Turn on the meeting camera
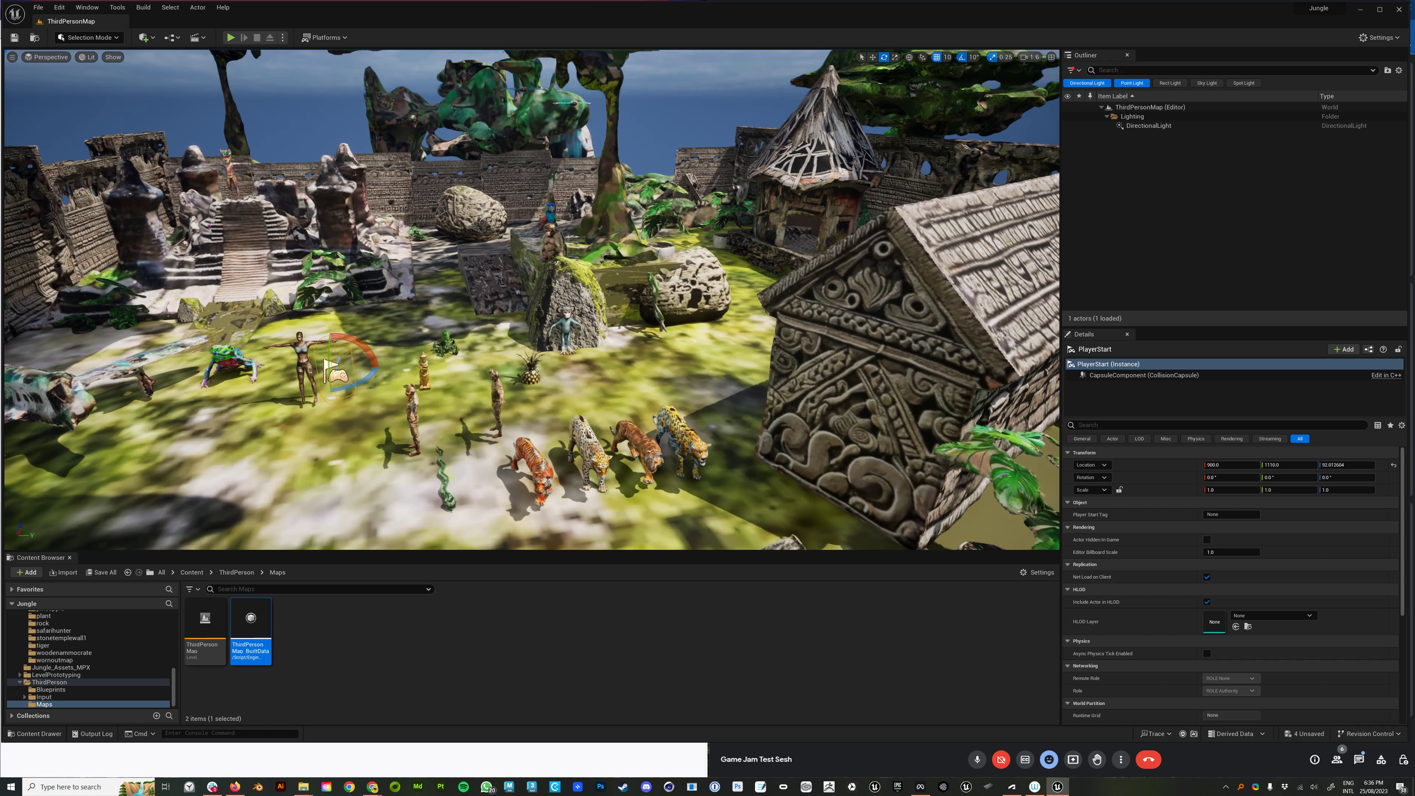1415x796 pixels. 1001,760
